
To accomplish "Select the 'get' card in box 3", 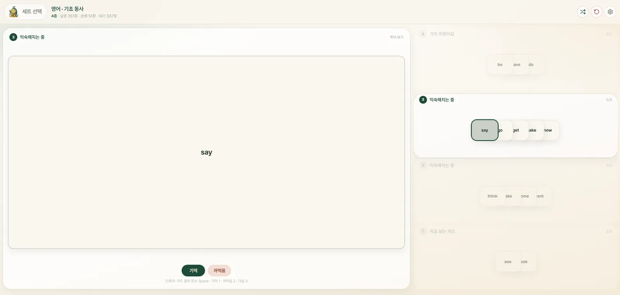I will pyautogui.click(x=520, y=130).
